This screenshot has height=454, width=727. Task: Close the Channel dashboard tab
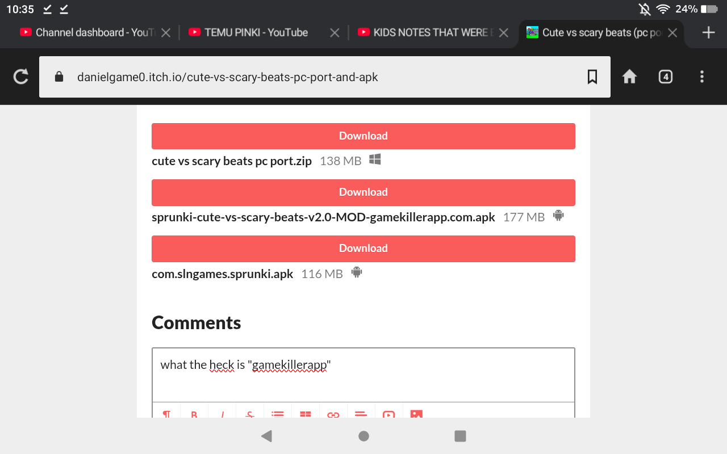point(166,33)
